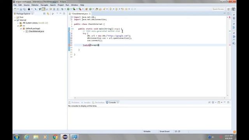Image resolution: width=249 pixels, height=140 pixels.
Task: Switch to the Javadoc tab
Action: click(86, 103)
